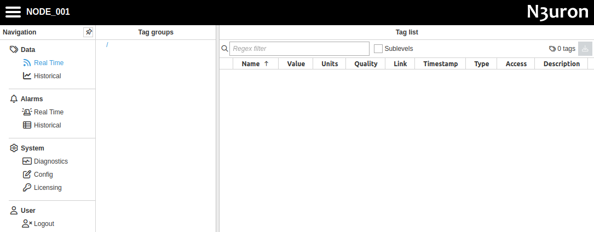Click the person icon next to User
The image size is (594, 232).
pyautogui.click(x=14, y=211)
